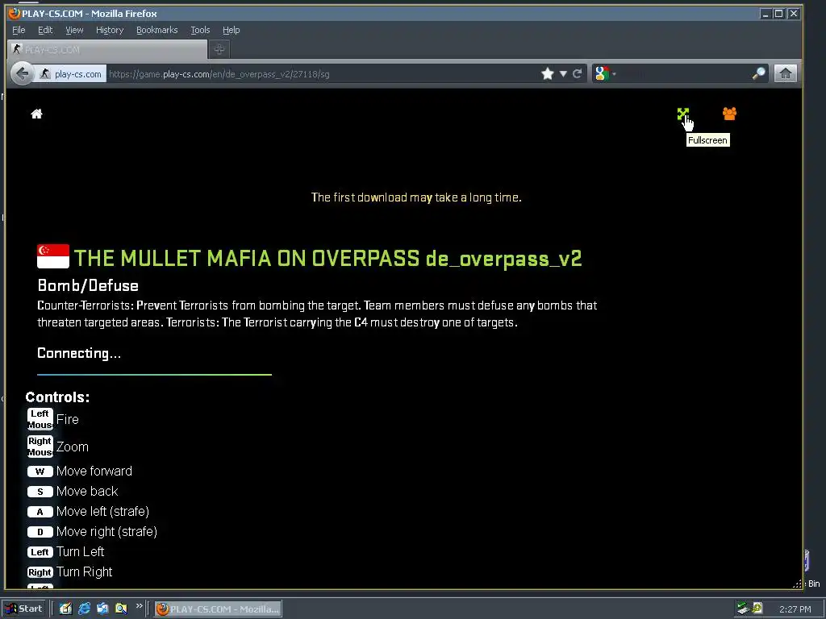Click the play-cs.com site identity box
Image resolution: width=826 pixels, height=619 pixels.
coord(71,74)
